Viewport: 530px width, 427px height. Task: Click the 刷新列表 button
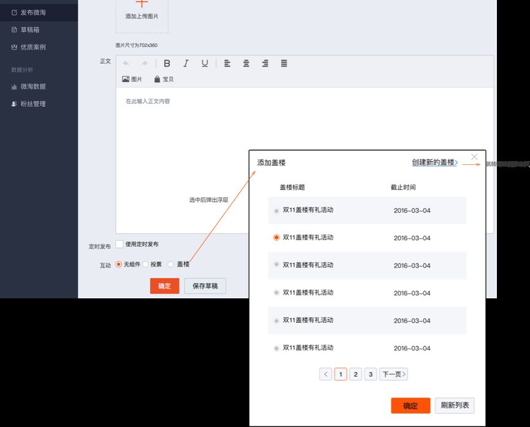(x=455, y=406)
